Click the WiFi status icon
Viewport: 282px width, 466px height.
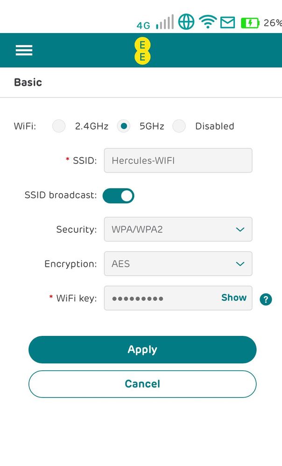coord(207,22)
